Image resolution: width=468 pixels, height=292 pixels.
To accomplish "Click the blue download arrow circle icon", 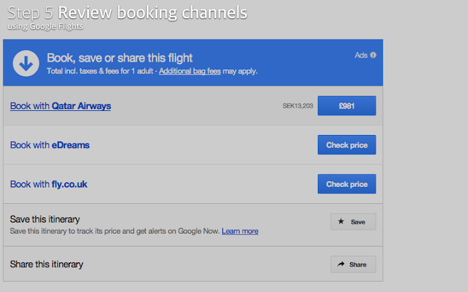I will (x=26, y=63).
